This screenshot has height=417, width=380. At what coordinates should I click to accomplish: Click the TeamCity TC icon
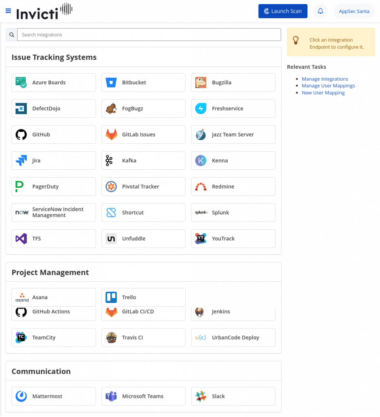21,338
